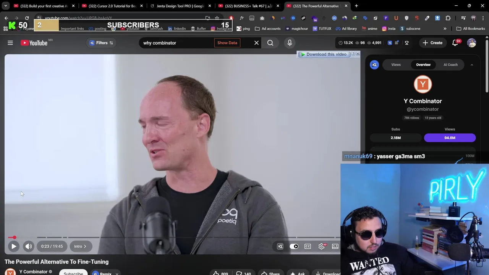
Task: Dislike the video (140)
Action: [x=243, y=273]
